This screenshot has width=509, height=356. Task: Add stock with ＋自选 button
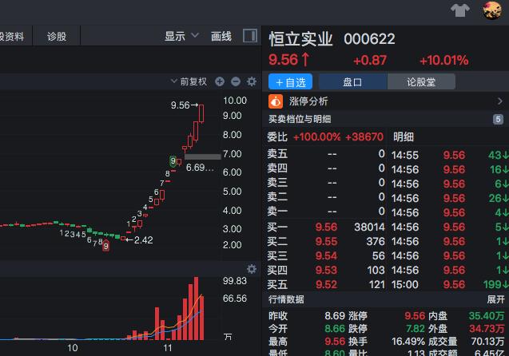[291, 81]
